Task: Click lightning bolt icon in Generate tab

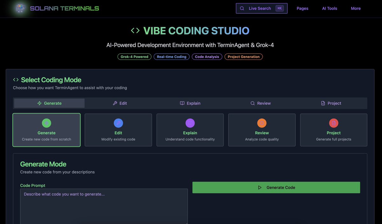Action: pyautogui.click(x=39, y=103)
